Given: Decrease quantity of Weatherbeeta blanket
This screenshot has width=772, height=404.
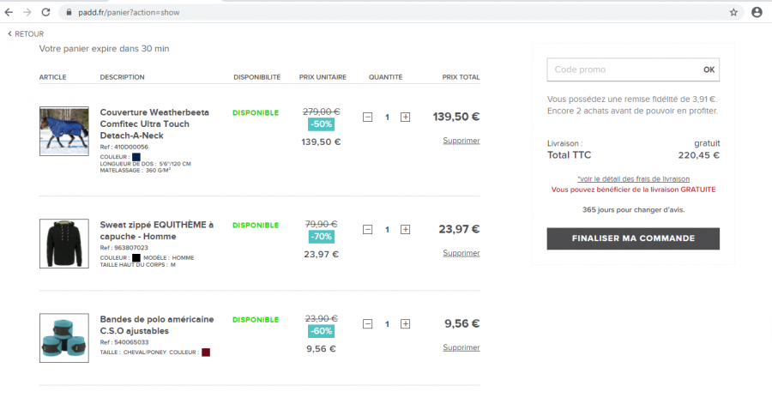Looking at the screenshot, I should (368, 118).
